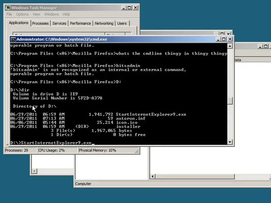Close the window directly behind cmd.exe
Screen dimensions: 271x203
pos(228,33)
